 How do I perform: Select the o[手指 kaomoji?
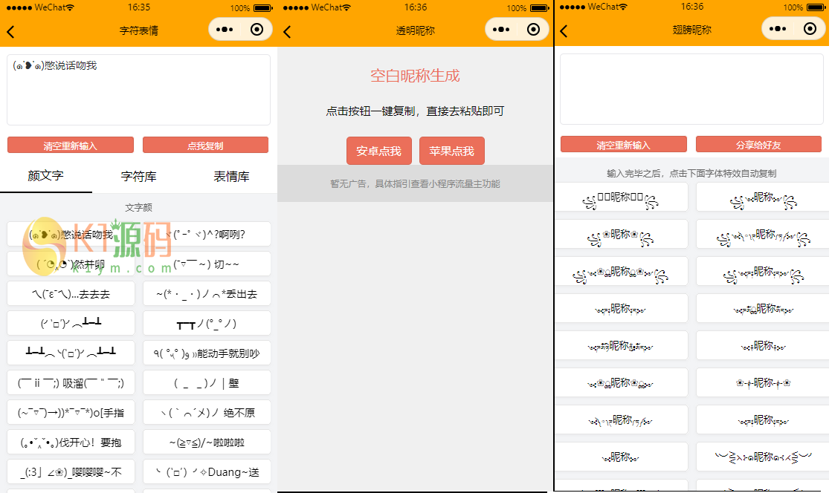click(71, 412)
